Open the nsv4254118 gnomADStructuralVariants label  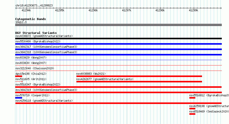point(44,101)
